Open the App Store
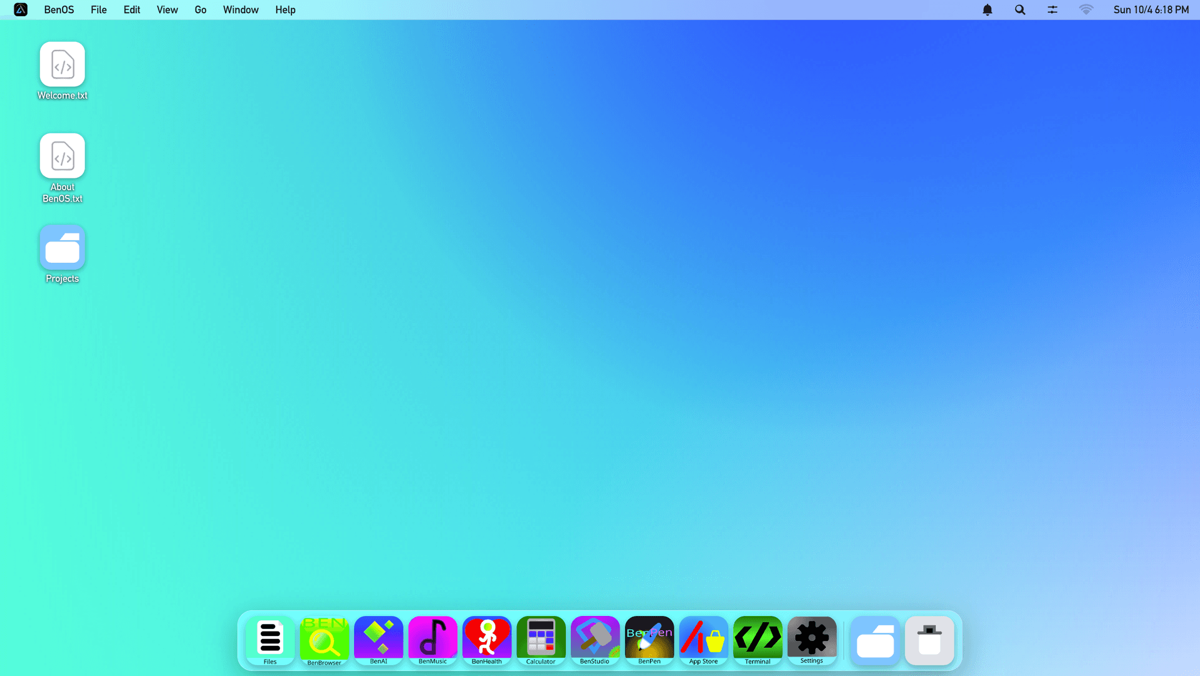Screen dimensions: 1200x676 [704, 640]
